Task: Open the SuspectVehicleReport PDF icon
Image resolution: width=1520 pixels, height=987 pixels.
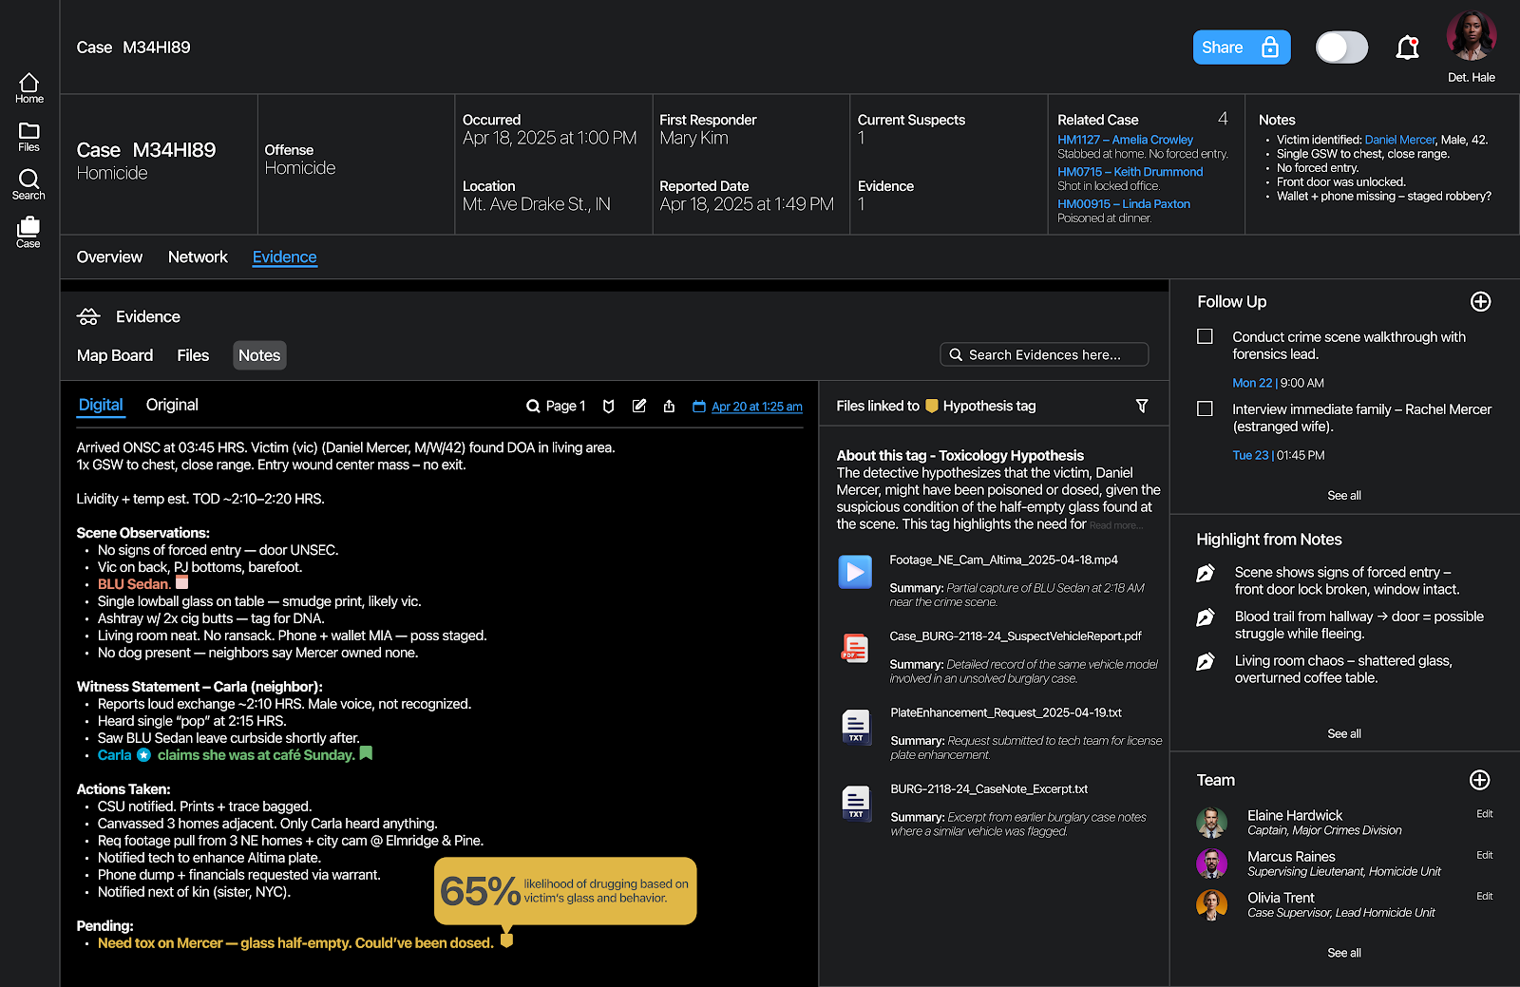Action: tap(855, 648)
